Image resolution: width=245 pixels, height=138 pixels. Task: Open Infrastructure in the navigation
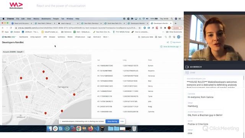click(x=80, y=37)
